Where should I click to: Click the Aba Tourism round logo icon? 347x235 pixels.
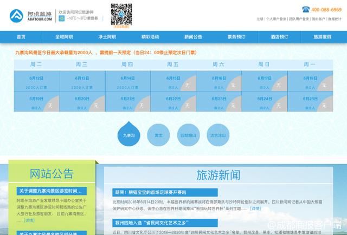16,16
